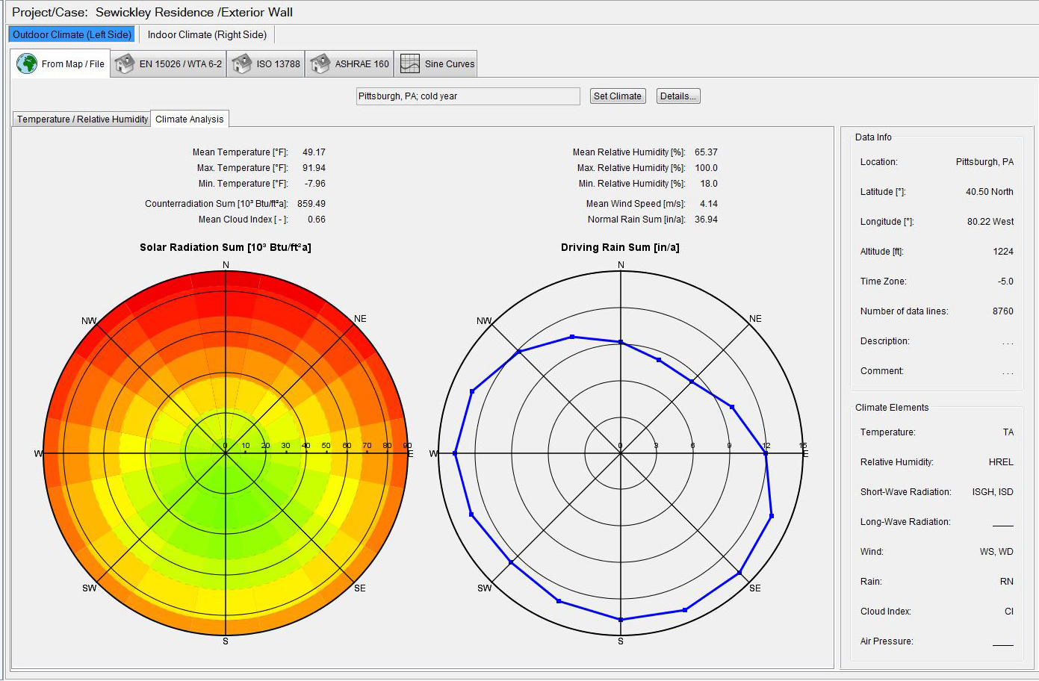The image size is (1039, 681).
Task: Click the Long-Wave Radiation label
Action: [905, 522]
